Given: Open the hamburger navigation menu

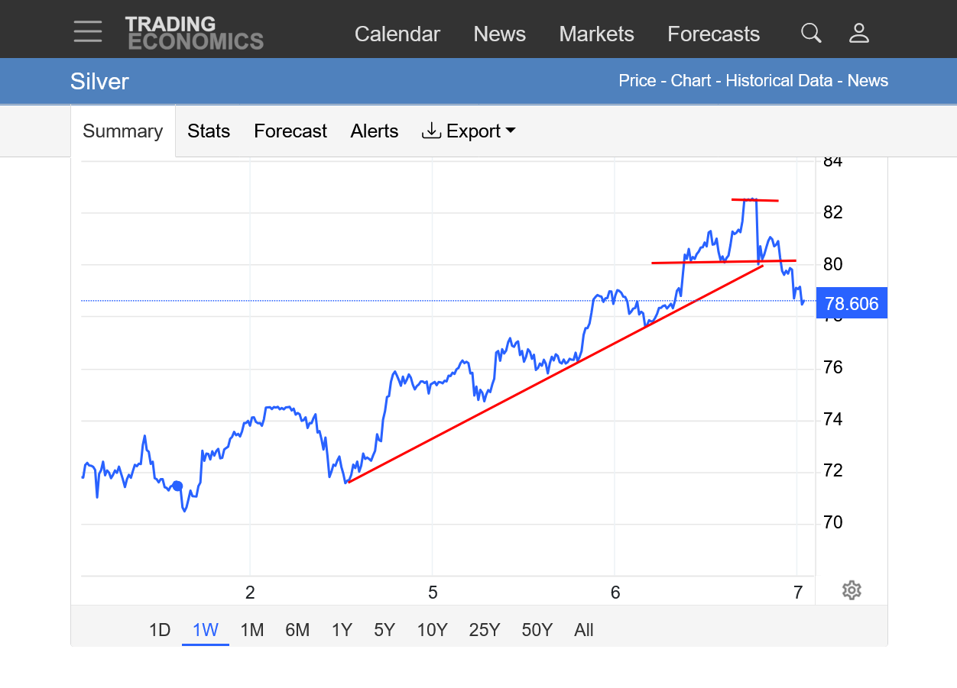Looking at the screenshot, I should point(88,32).
